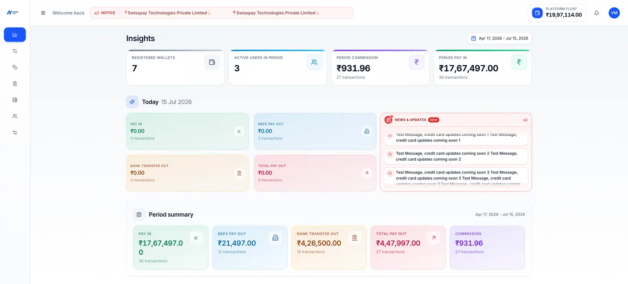Image resolution: width=628 pixels, height=284 pixels.
Task: Open the settings sliders icon in sidebar
Action: [15, 133]
